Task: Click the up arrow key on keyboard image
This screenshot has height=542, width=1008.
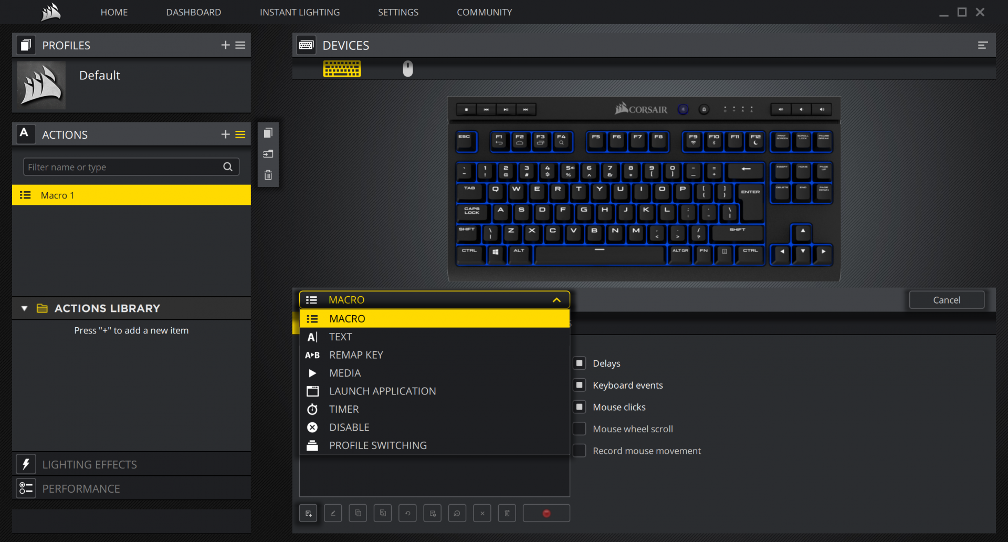Action: [x=802, y=233]
